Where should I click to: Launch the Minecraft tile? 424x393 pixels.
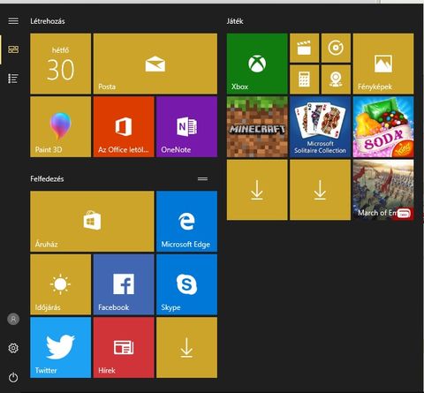(257, 127)
